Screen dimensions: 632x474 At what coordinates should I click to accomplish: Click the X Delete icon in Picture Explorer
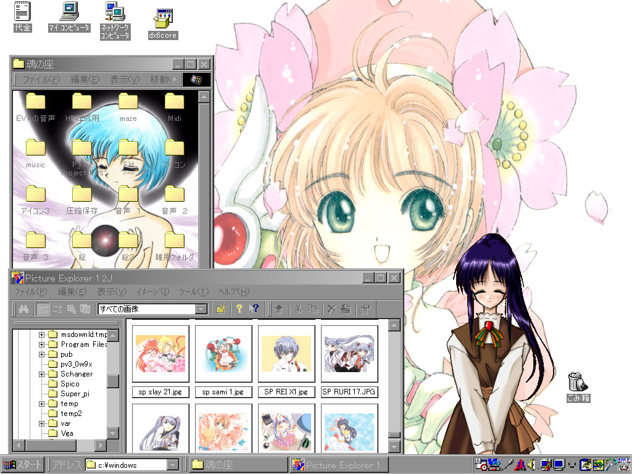coord(331,309)
